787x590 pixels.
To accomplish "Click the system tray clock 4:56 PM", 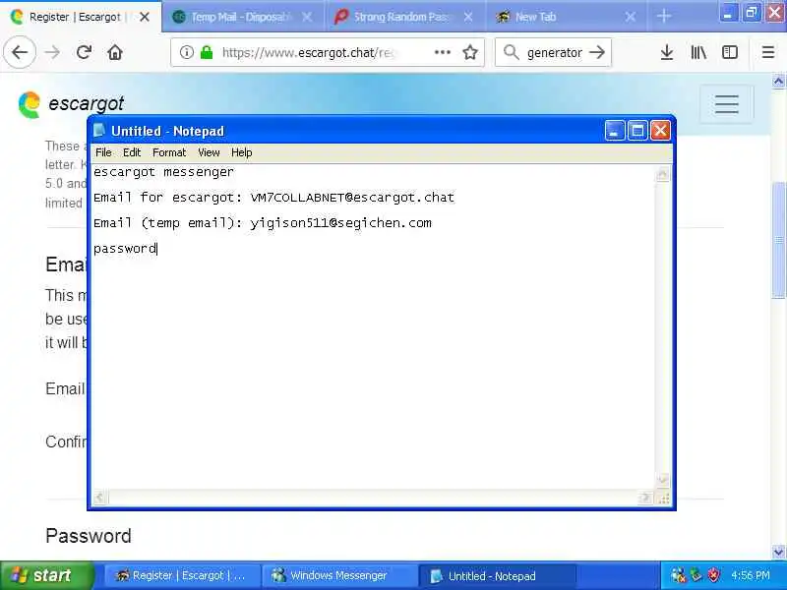I will pos(751,575).
